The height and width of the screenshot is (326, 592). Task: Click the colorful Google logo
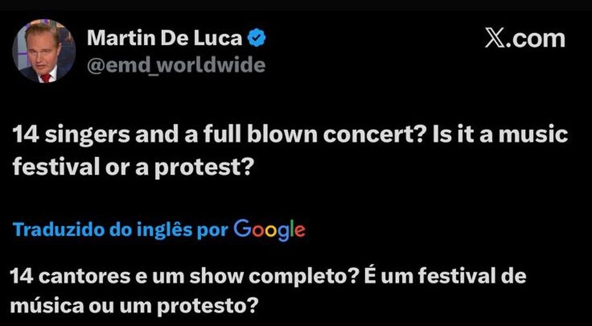point(270,229)
